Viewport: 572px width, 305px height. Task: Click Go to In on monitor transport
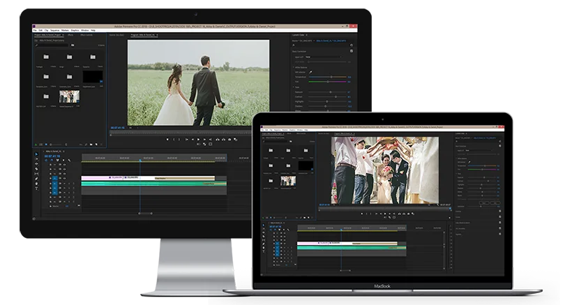(187, 140)
